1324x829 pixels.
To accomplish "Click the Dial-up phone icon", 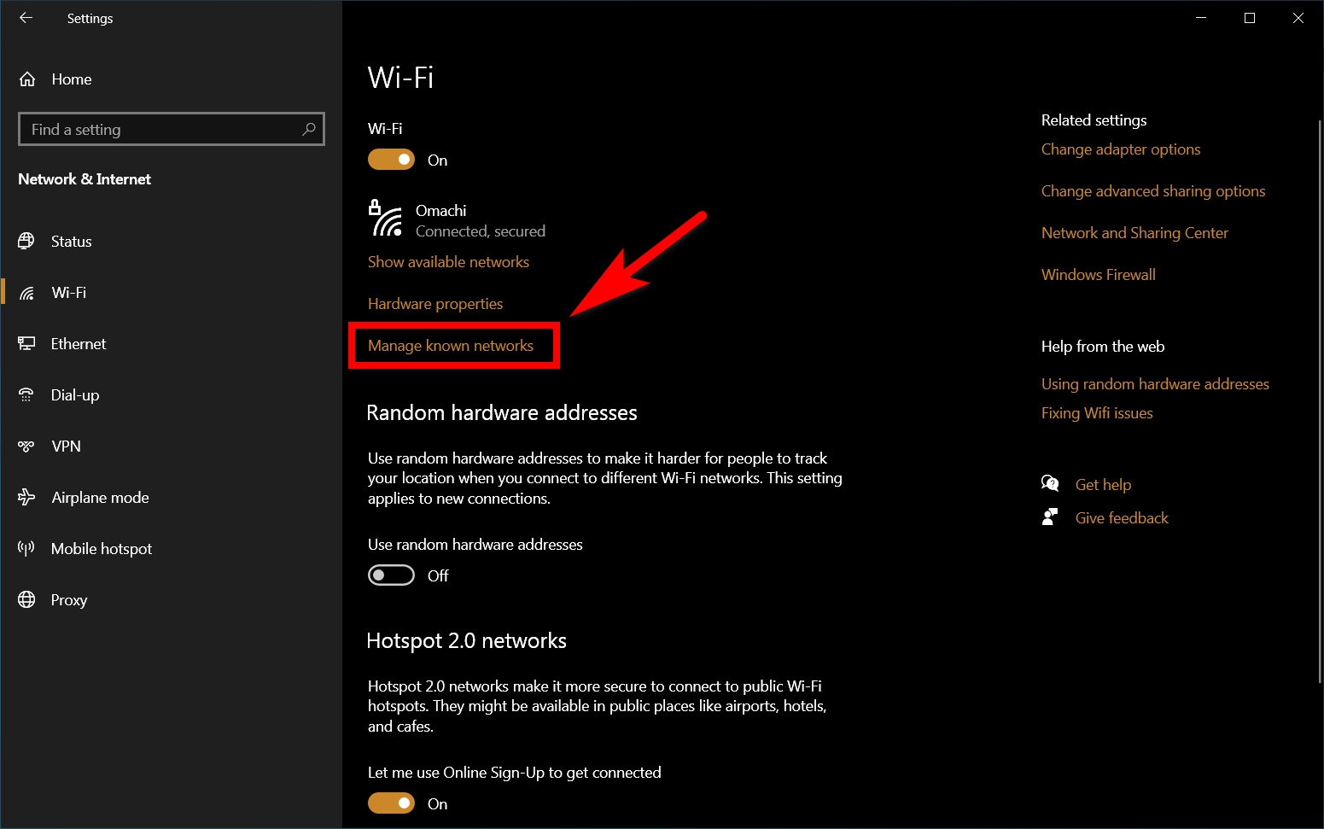I will click(x=26, y=394).
